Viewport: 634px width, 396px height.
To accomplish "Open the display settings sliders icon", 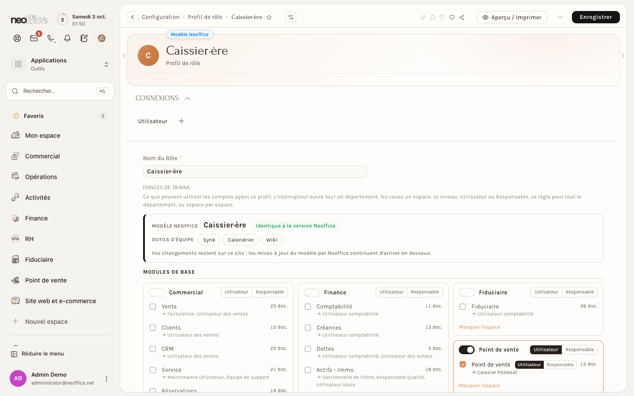I will pyautogui.click(x=291, y=17).
